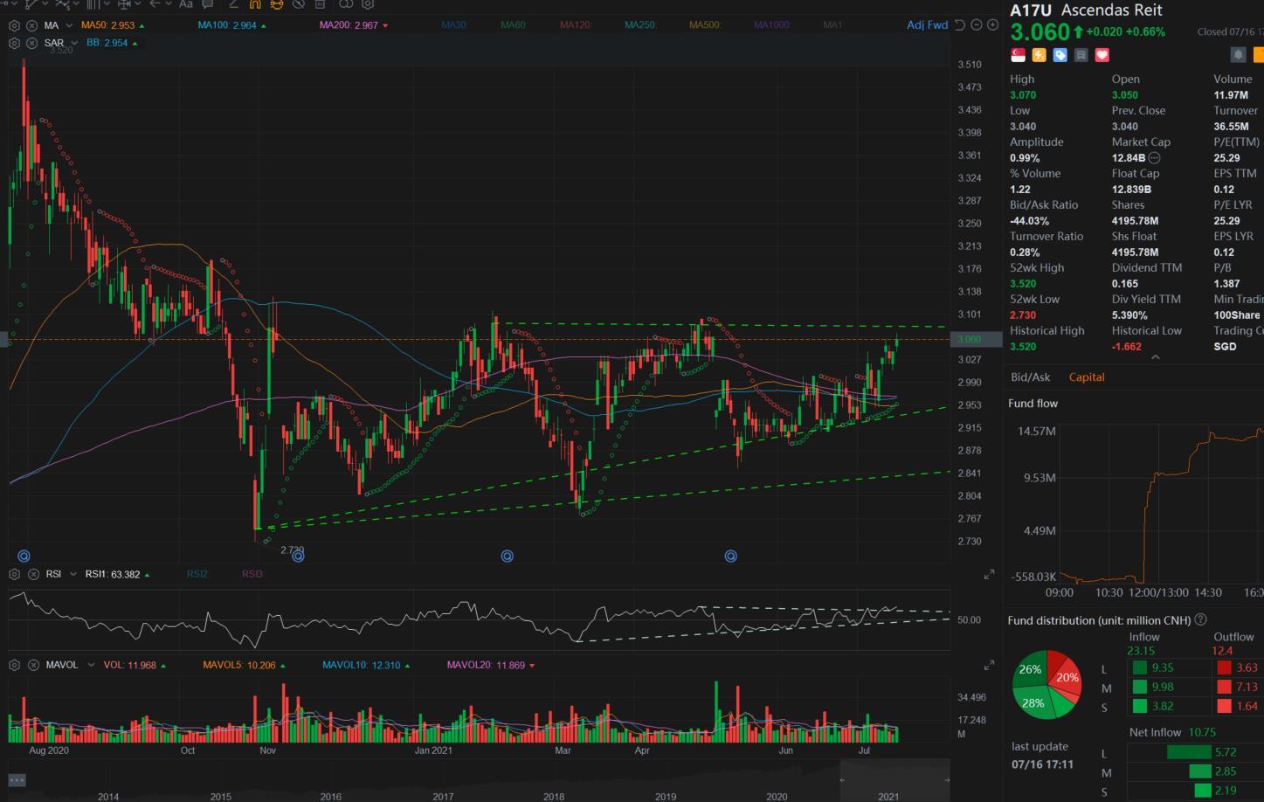The width and height of the screenshot is (1264, 802).
Task: Delete drawings with trash icon
Action: click(x=321, y=3)
